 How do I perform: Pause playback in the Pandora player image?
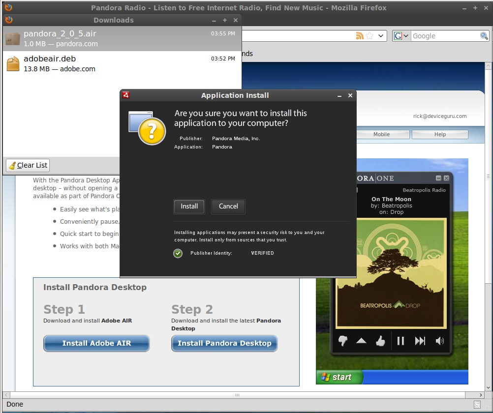coord(401,341)
